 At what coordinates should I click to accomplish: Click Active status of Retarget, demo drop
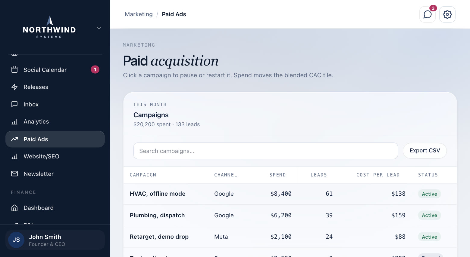pos(429,237)
